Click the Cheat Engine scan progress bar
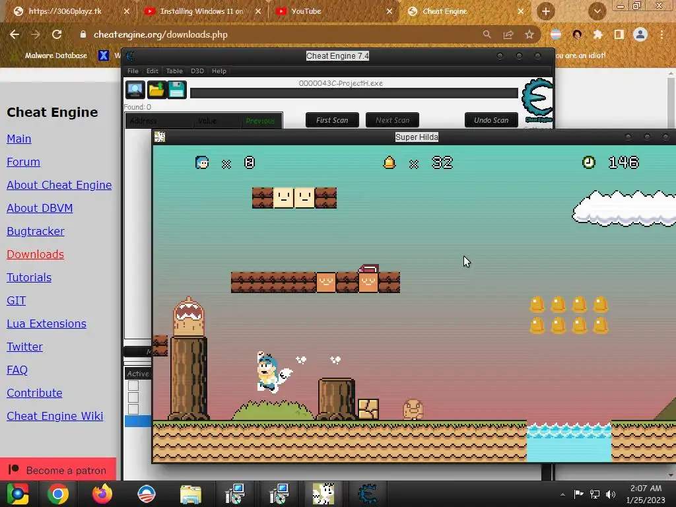 point(354,93)
